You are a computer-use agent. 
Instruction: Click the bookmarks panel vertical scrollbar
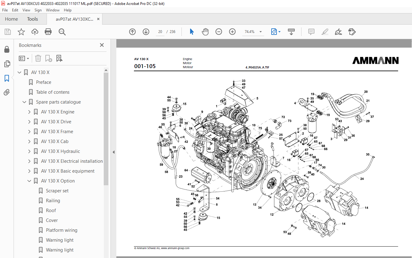point(106,129)
